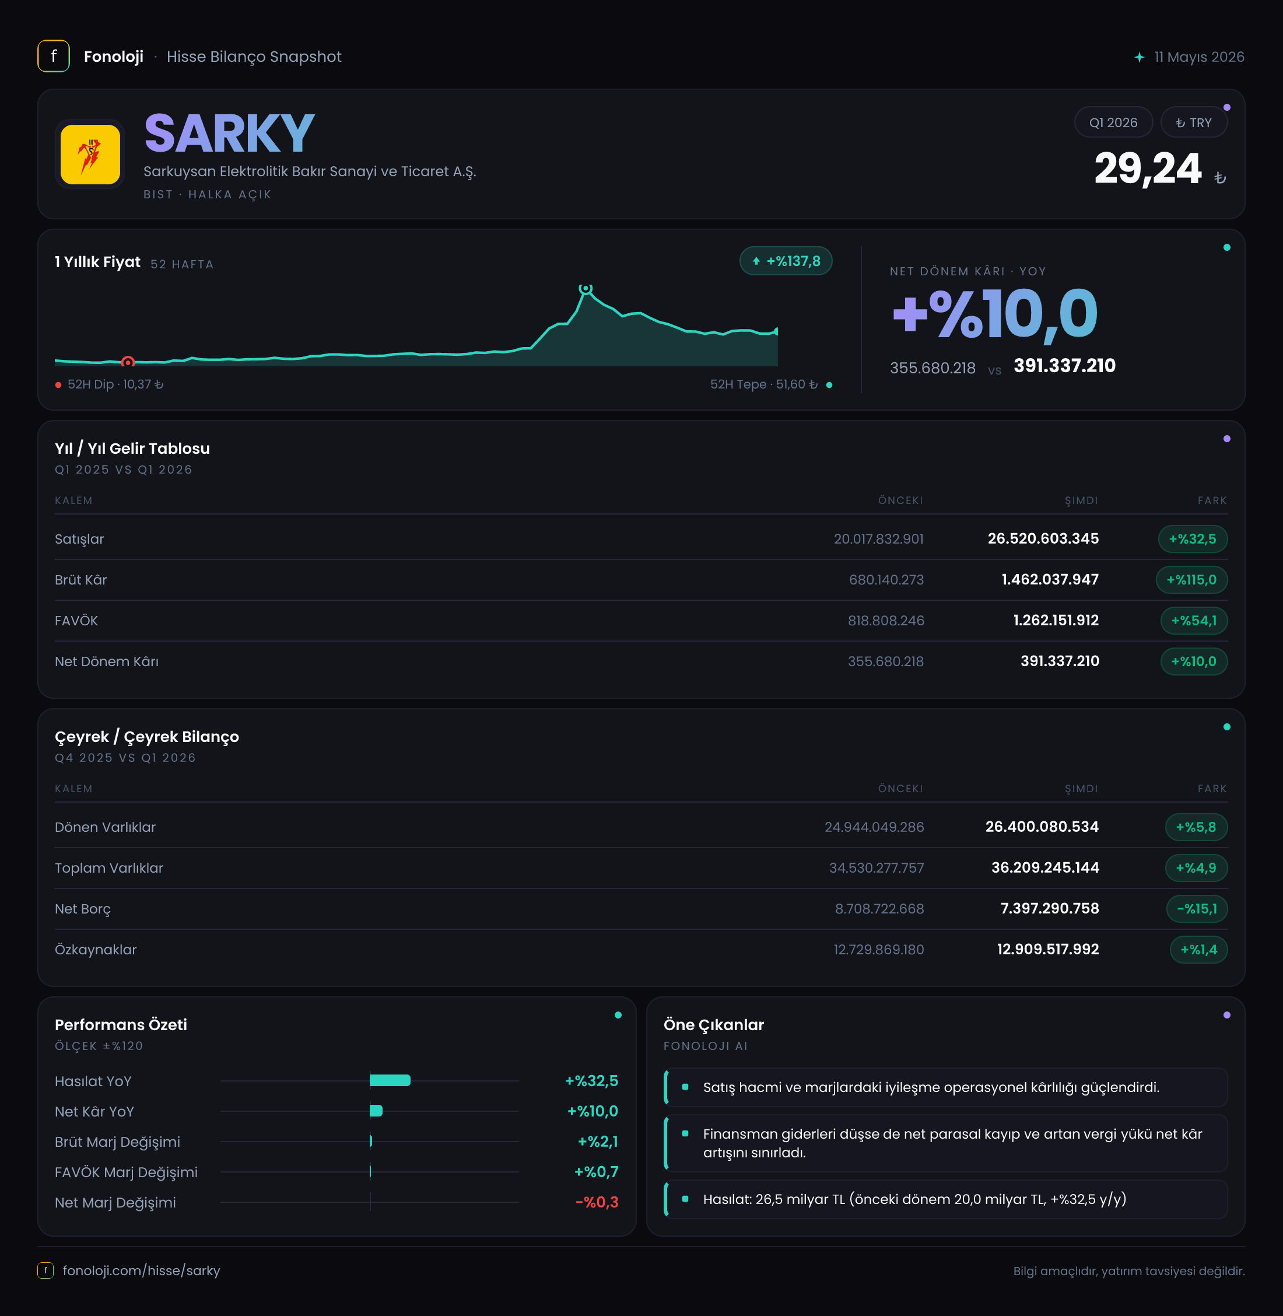Viewport: 1283px width, 1316px height.
Task: Click the highlight about Satış hacmi ve marjlardaki iyileşme
Action: coord(945,1087)
